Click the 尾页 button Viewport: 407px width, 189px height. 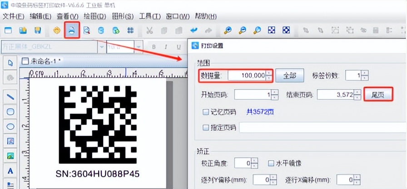[378, 94]
